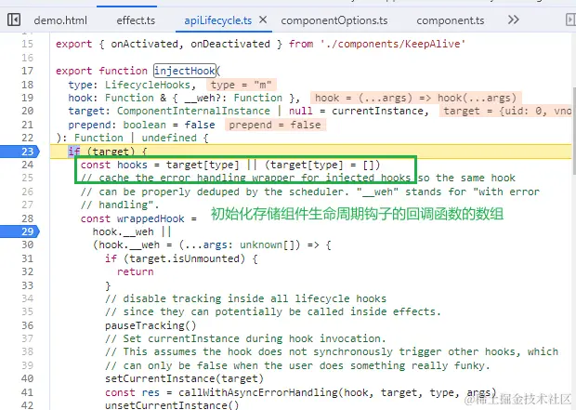Click the pauseTracking() call on line 36
This screenshot has height=410, width=576.
pos(151,325)
